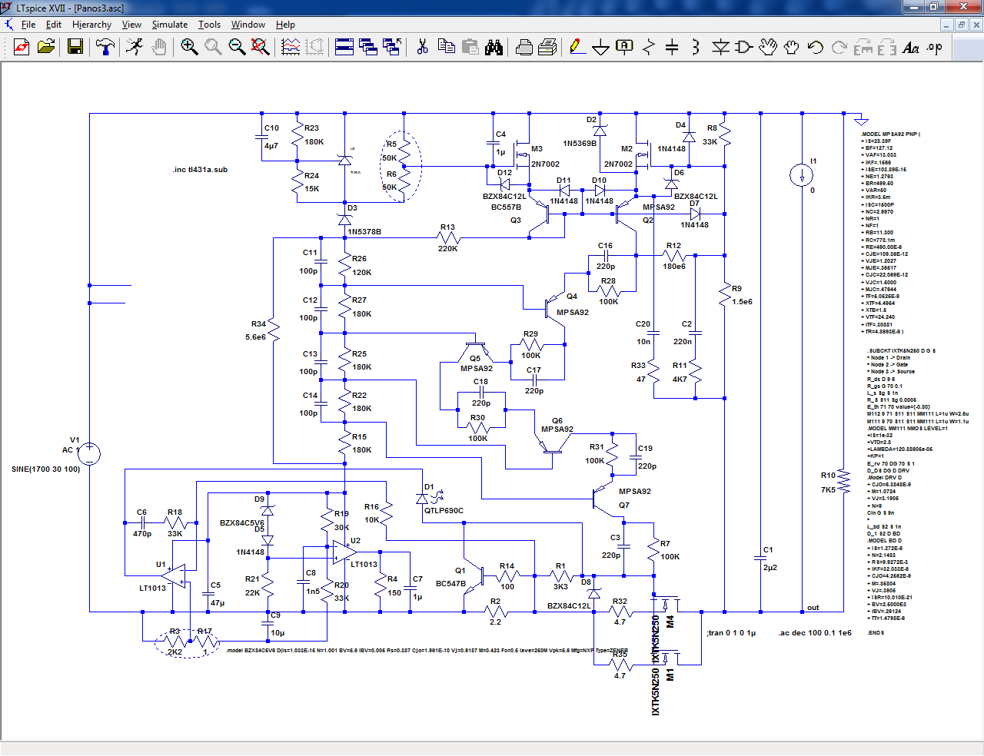This screenshot has width=984, height=756.
Task: Zoom to fit full extents
Action: (x=261, y=48)
